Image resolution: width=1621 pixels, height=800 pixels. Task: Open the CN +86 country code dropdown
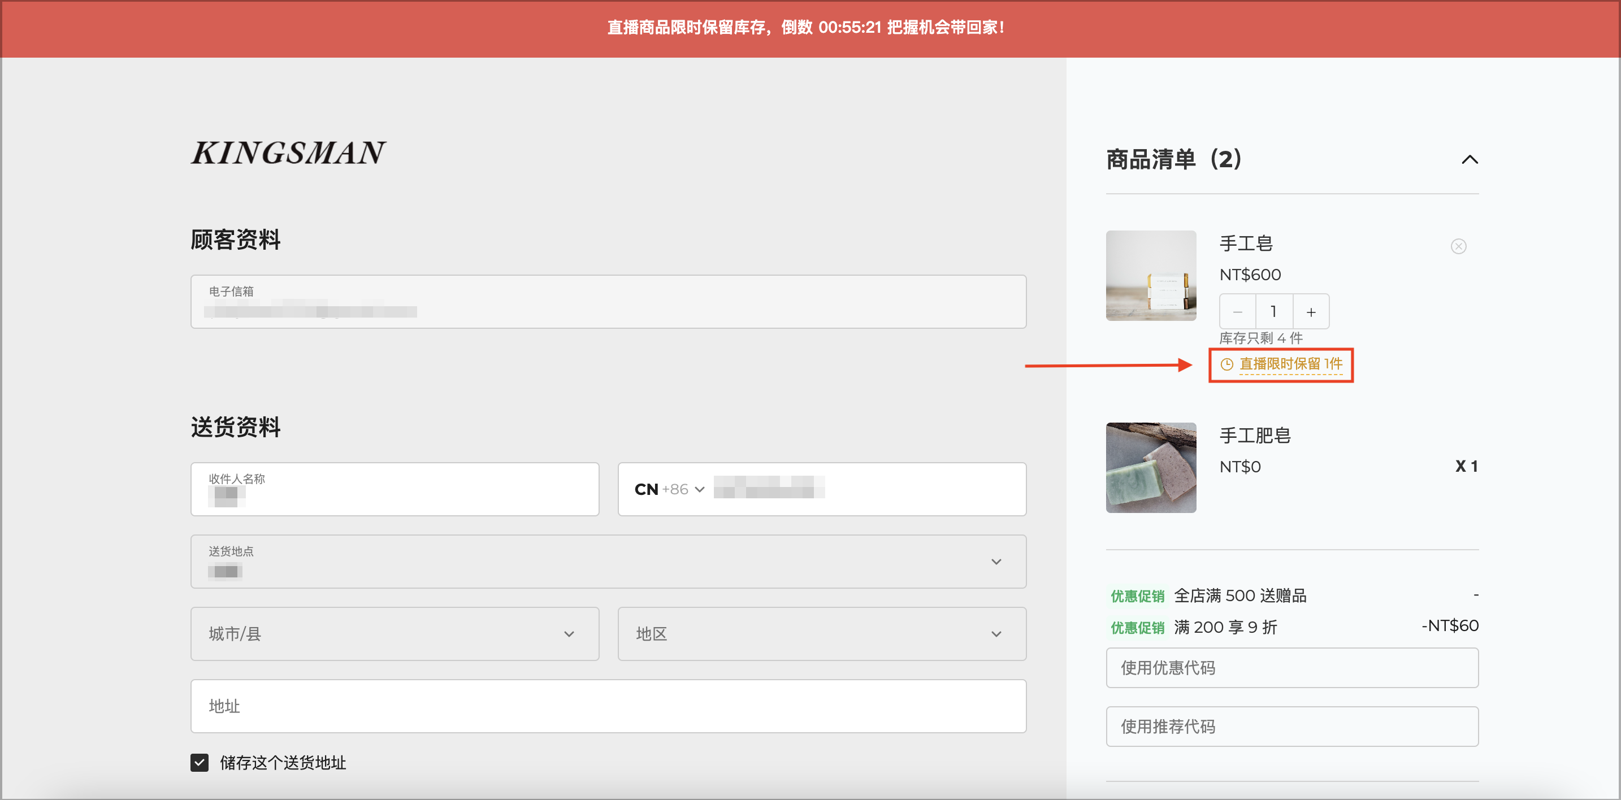(x=669, y=489)
